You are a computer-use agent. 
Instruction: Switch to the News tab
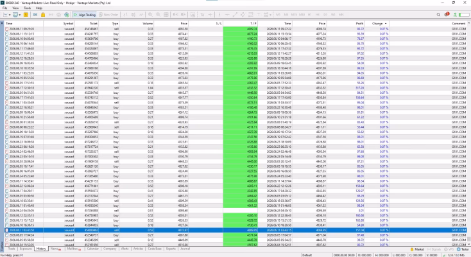(56, 249)
